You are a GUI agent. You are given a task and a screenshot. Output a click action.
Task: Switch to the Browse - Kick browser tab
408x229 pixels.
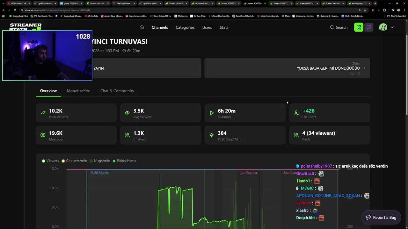click(98, 3)
